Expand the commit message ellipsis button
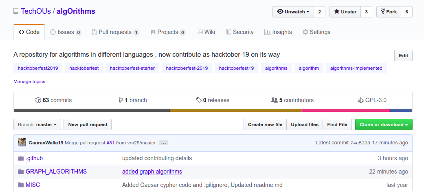This screenshot has width=424, height=191. [164, 143]
